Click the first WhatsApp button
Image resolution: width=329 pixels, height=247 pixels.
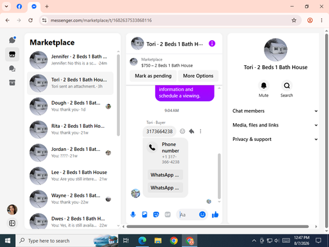click(x=165, y=175)
